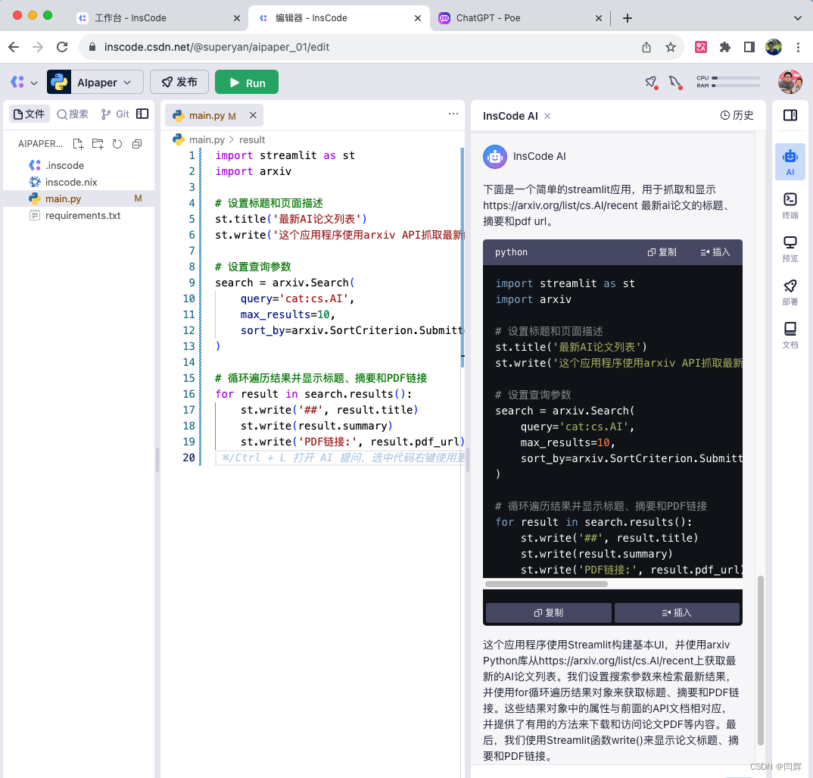Open the AIpaper project dropdown
This screenshot has width=813, height=778.
click(95, 82)
